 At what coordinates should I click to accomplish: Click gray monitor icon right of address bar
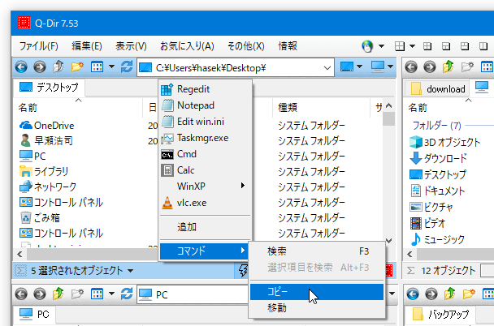point(378,66)
